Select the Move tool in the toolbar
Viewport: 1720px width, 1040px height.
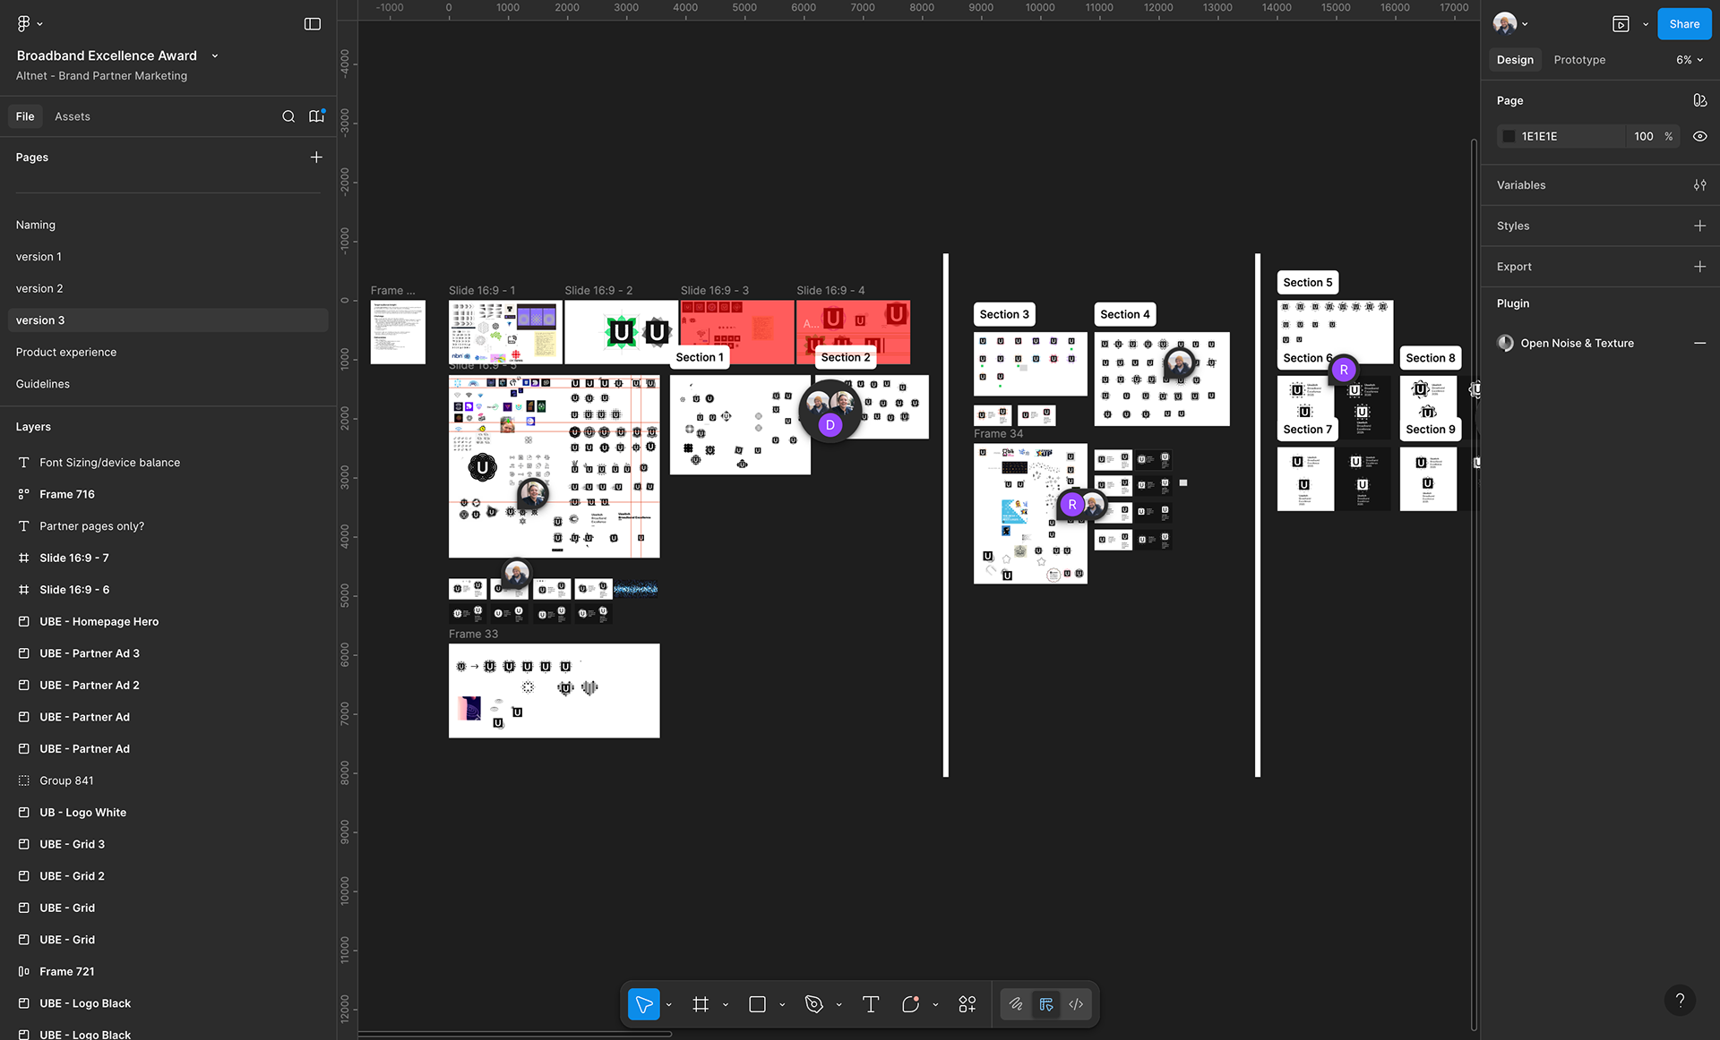click(x=643, y=1004)
